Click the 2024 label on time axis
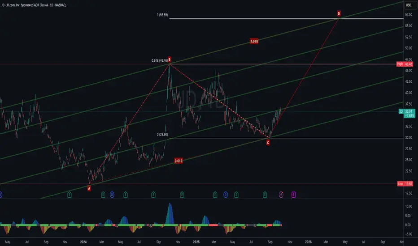This screenshot has height=246, width=418. pyautogui.click(x=83, y=242)
